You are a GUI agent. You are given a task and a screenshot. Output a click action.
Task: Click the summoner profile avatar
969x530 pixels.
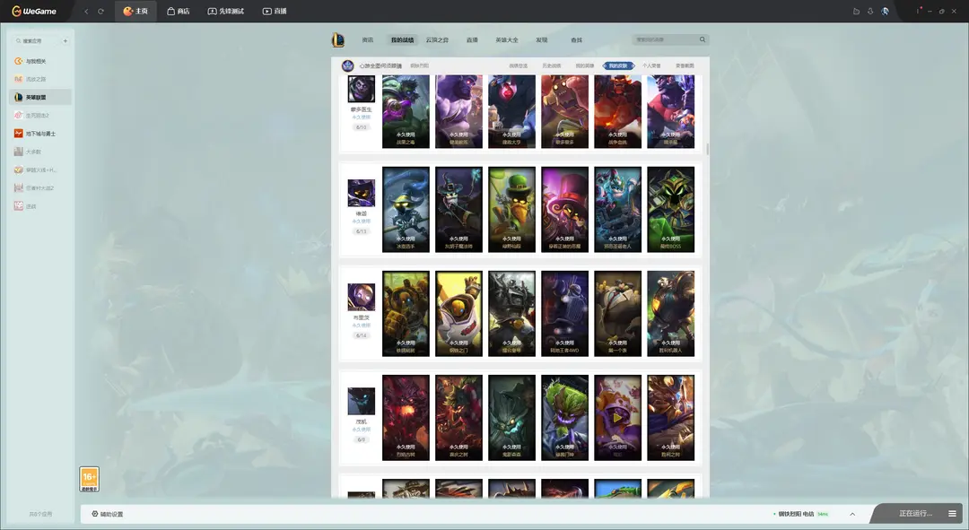point(348,65)
